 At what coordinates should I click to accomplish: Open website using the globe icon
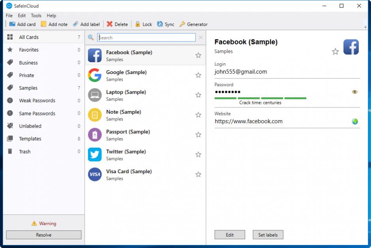[355, 122]
